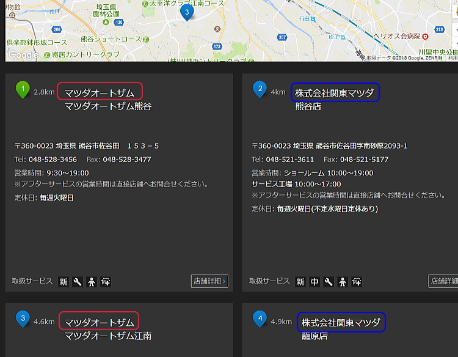The image size is (458, 357).
Task: Click the car-plus icon in マツダオートザム熊谷 card
Action: [x=106, y=282]
